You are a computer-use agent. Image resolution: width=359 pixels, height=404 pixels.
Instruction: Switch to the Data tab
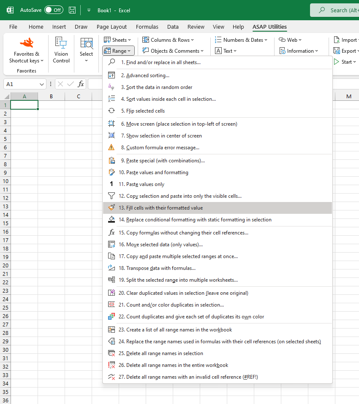[x=173, y=27]
